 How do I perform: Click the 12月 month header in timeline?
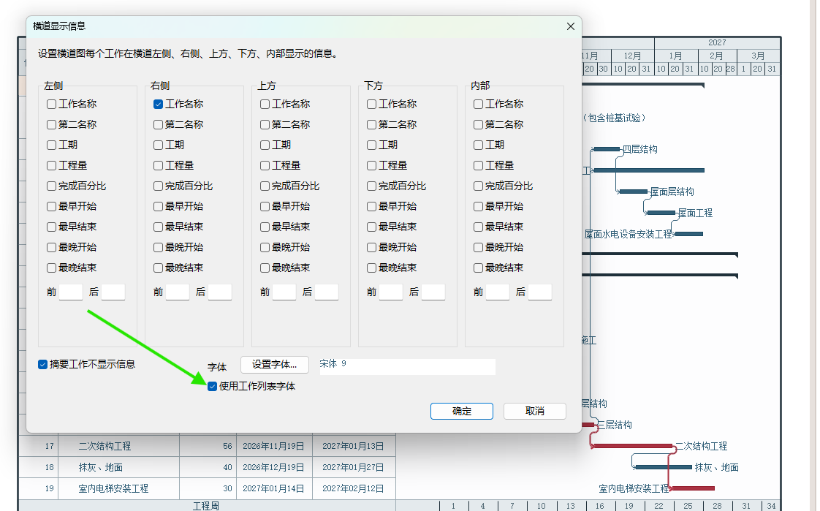(632, 56)
